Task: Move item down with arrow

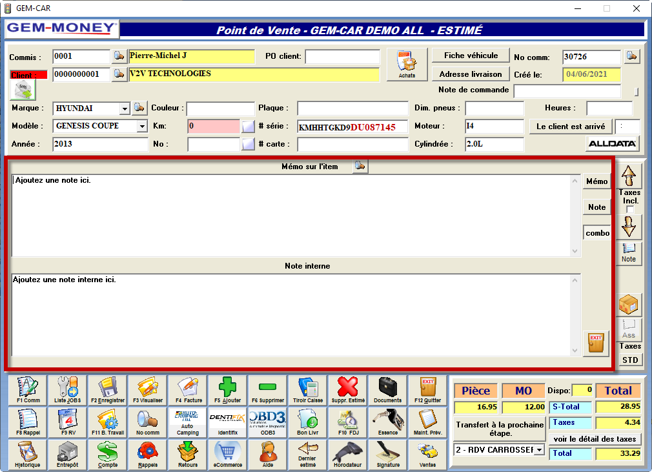Action: click(628, 227)
